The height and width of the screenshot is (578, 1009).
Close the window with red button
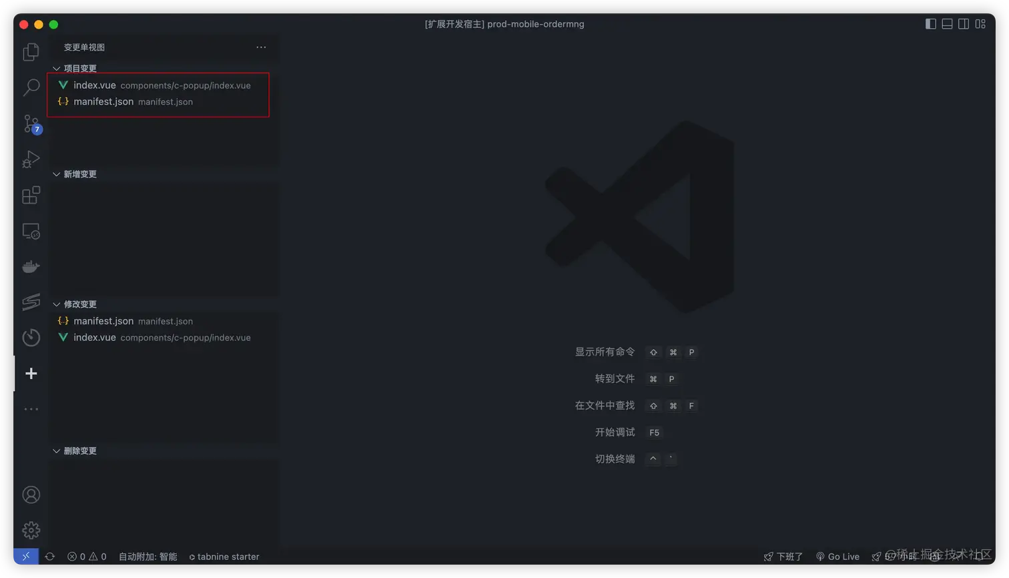[24, 25]
